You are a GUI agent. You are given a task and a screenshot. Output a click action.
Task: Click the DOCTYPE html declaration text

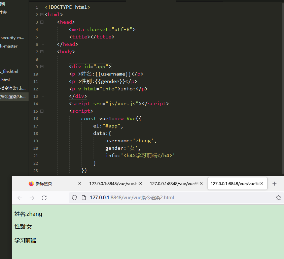click(x=67, y=7)
